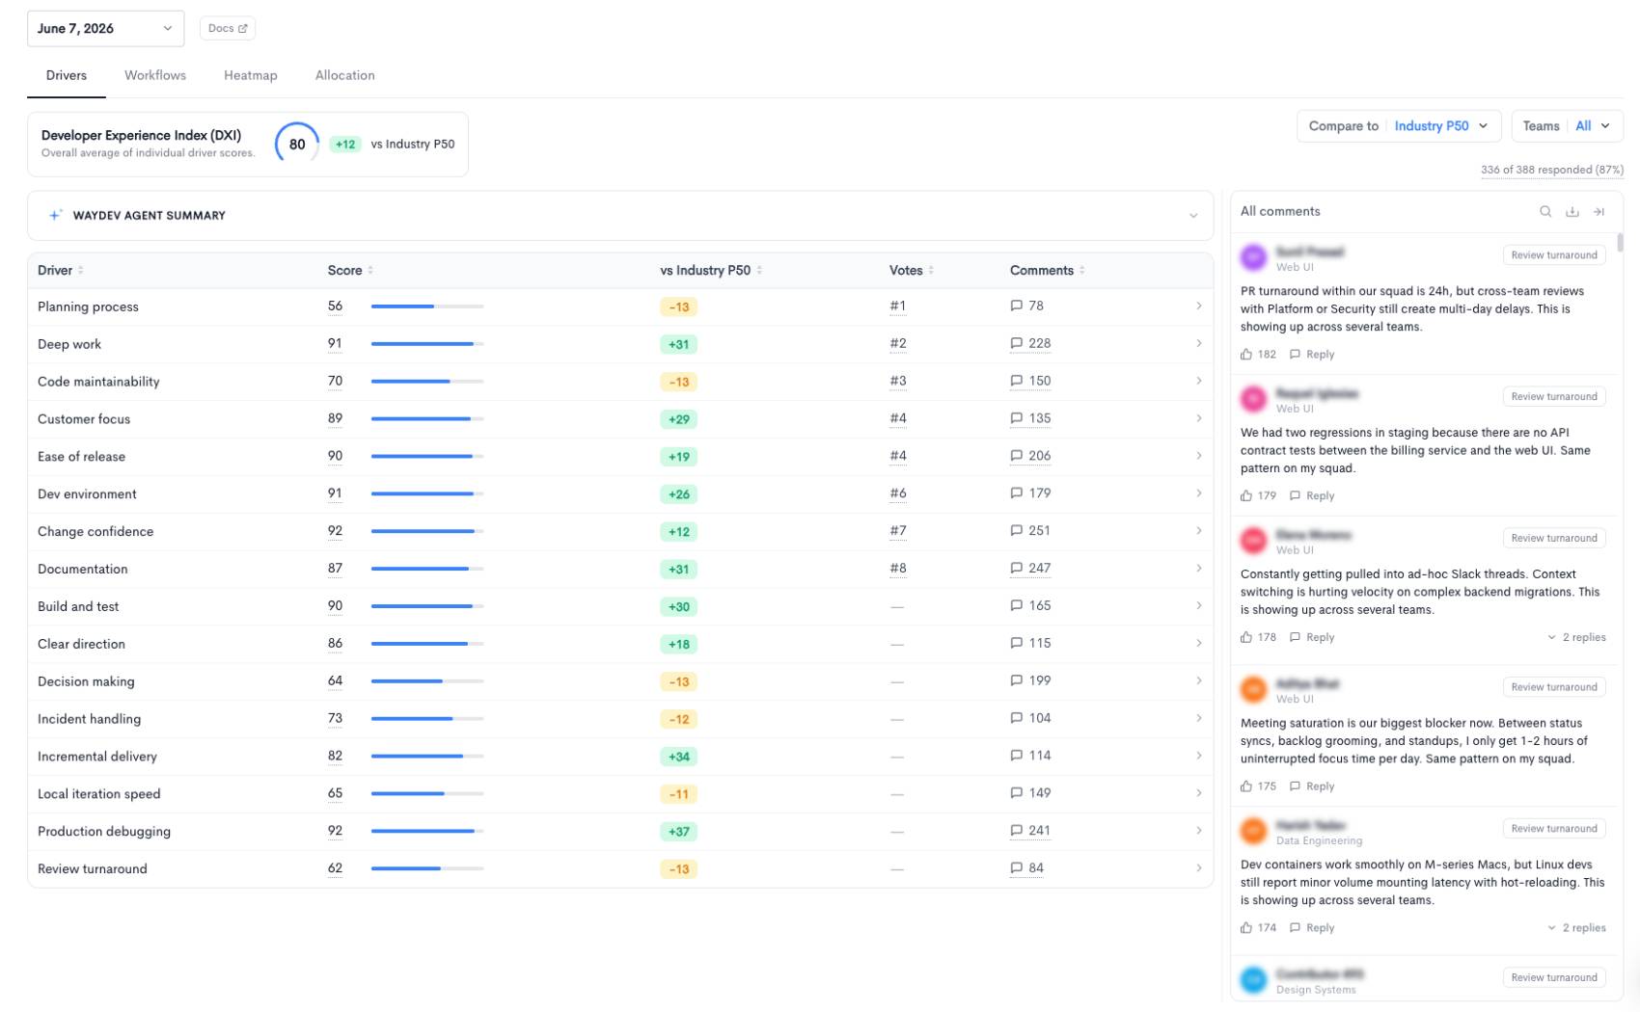Open Review turnaround row chevron

(x=1199, y=868)
